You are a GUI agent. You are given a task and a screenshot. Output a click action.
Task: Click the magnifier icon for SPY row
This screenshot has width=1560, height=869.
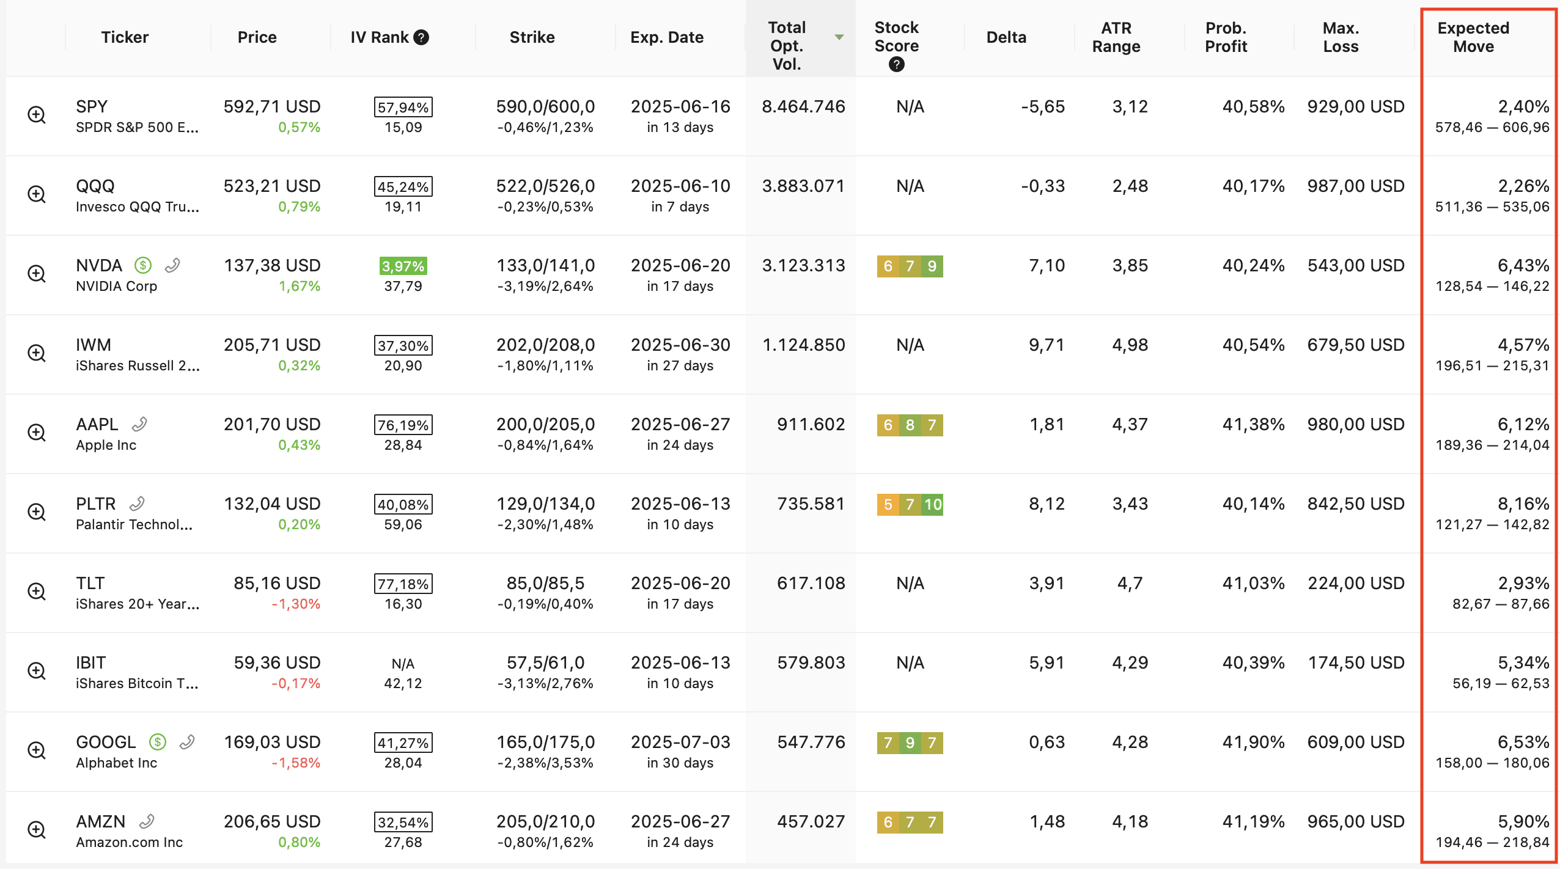tap(37, 115)
